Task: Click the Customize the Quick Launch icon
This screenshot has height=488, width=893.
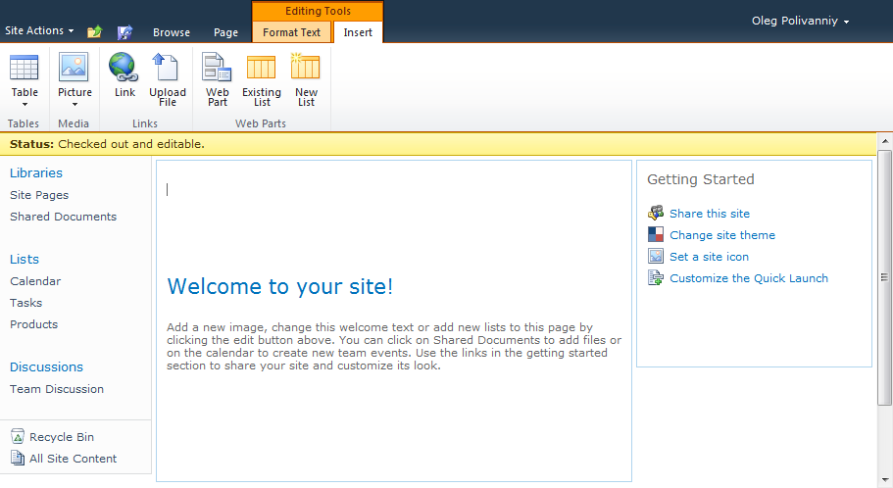Action: coord(656,278)
